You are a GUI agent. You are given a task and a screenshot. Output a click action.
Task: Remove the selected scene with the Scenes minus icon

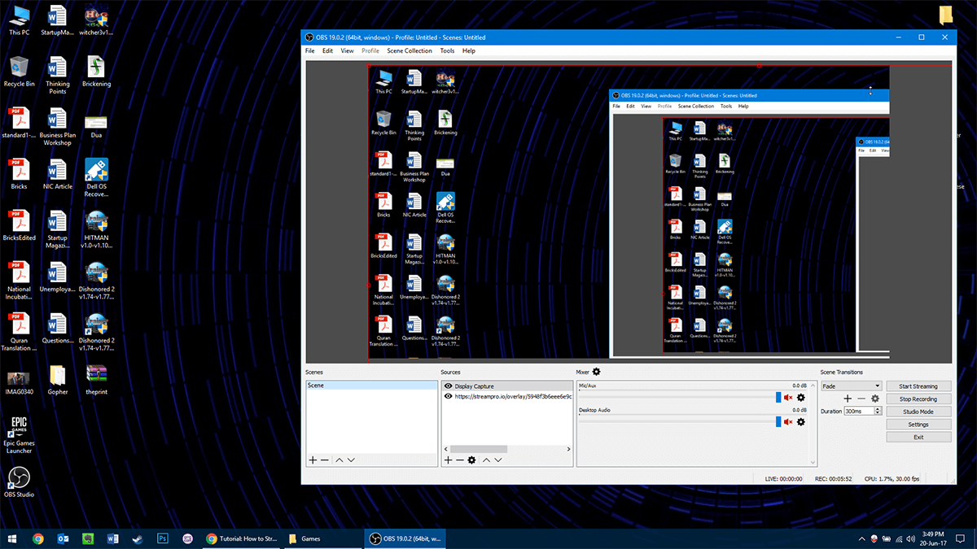[x=325, y=460]
